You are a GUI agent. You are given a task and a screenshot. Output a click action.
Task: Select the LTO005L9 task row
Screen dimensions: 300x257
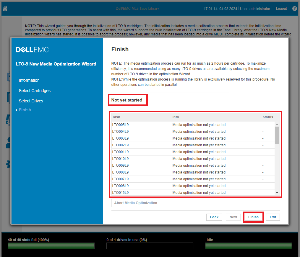[193, 125]
